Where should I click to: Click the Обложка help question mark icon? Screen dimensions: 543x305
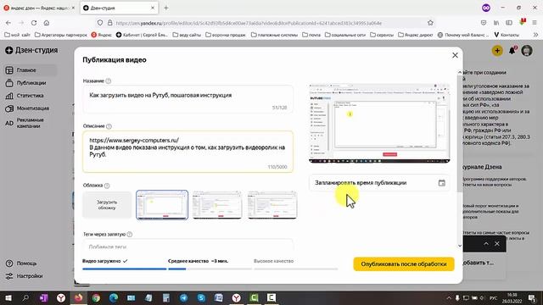coord(107,186)
